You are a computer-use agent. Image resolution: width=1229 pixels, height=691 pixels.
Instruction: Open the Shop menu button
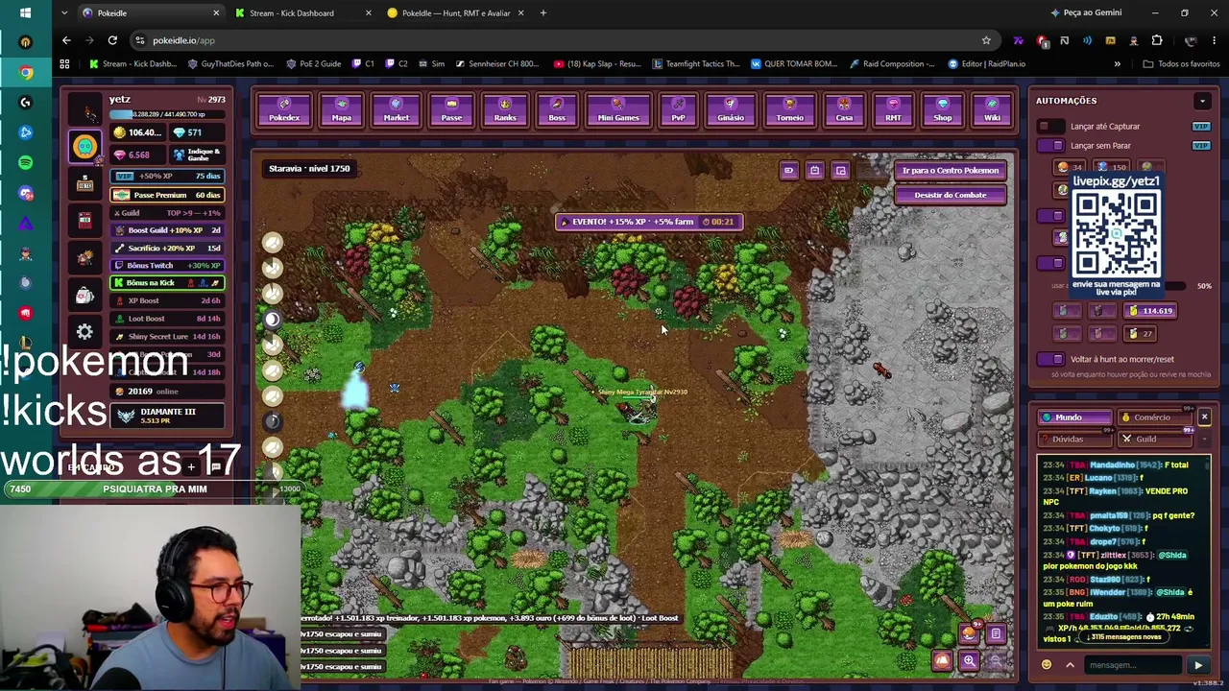[x=943, y=110]
